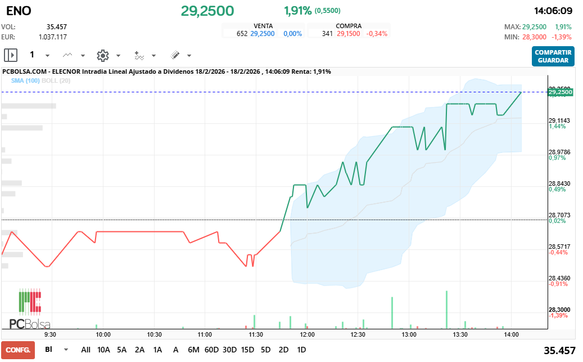Image resolution: width=583 pixels, height=362 pixels.
Task: Click the PCBolsa logo on chart
Action: [30, 309]
